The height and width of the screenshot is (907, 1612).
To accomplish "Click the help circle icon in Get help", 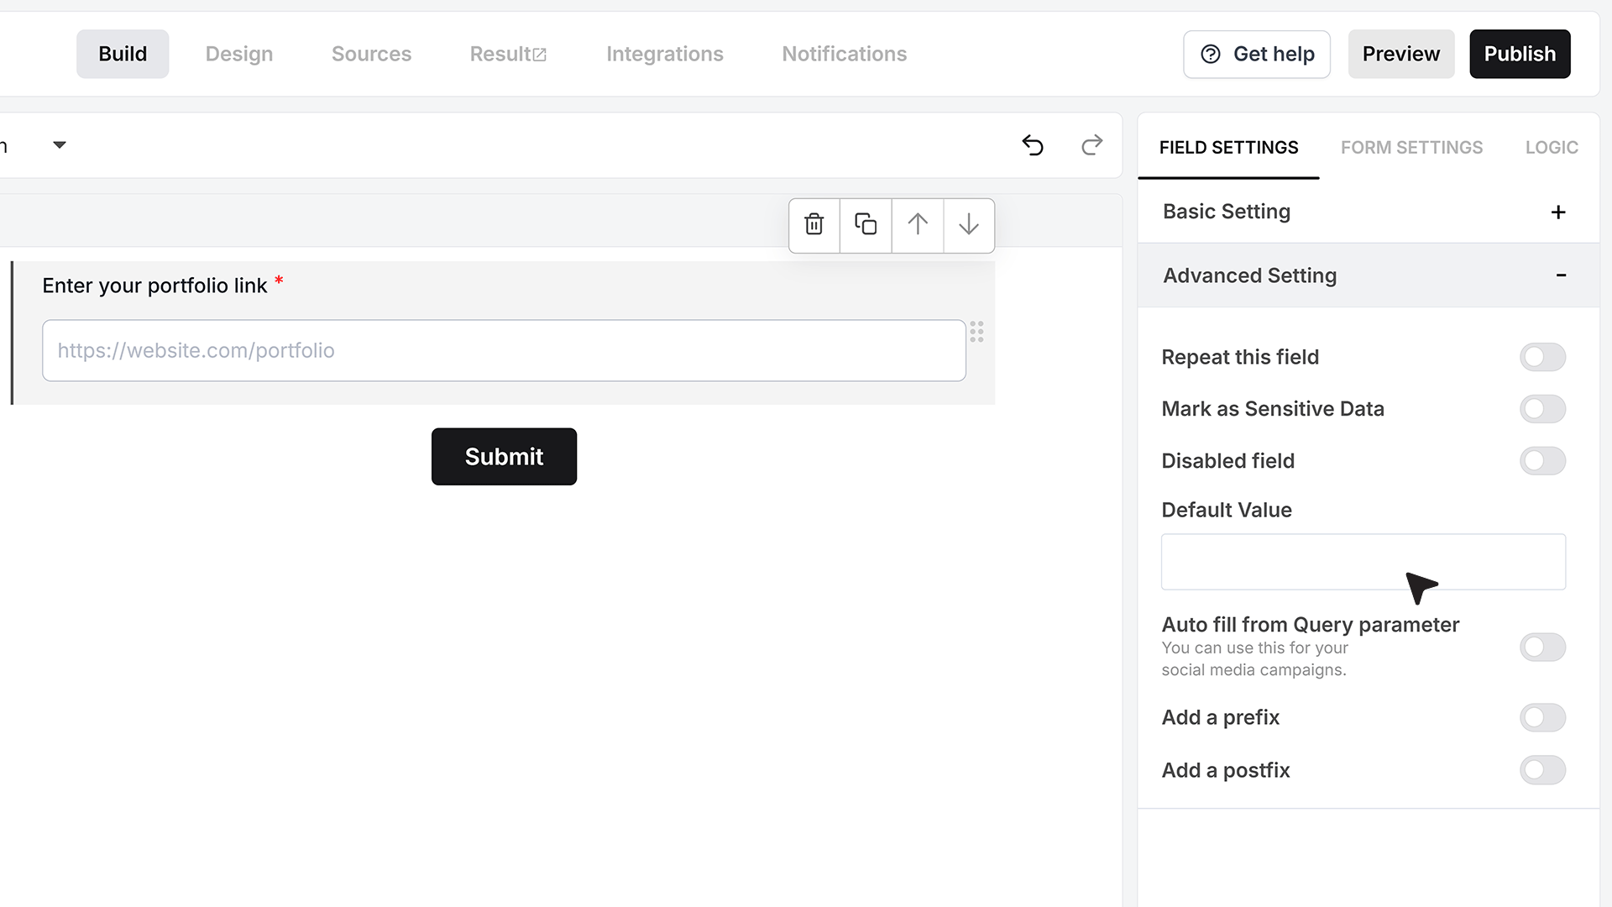I will (x=1211, y=54).
